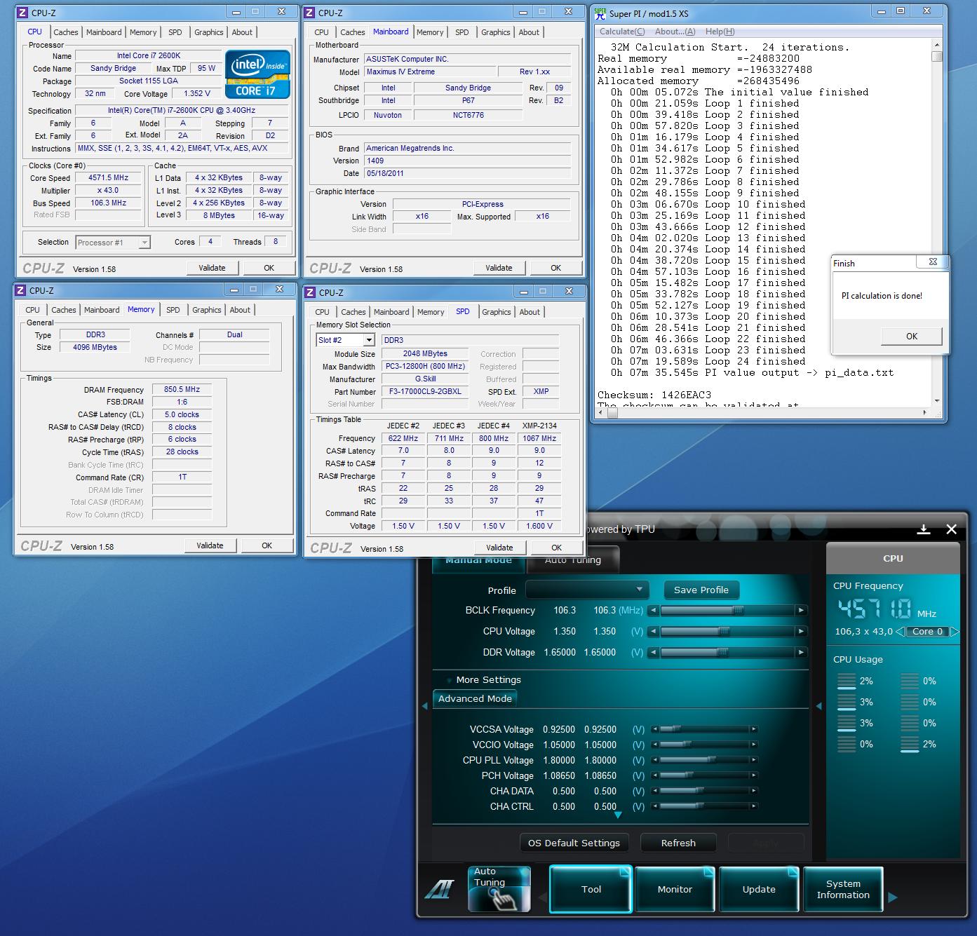Click right arrow beside Core 0 selector
Viewport: 977px width, 936px height.
(954, 632)
